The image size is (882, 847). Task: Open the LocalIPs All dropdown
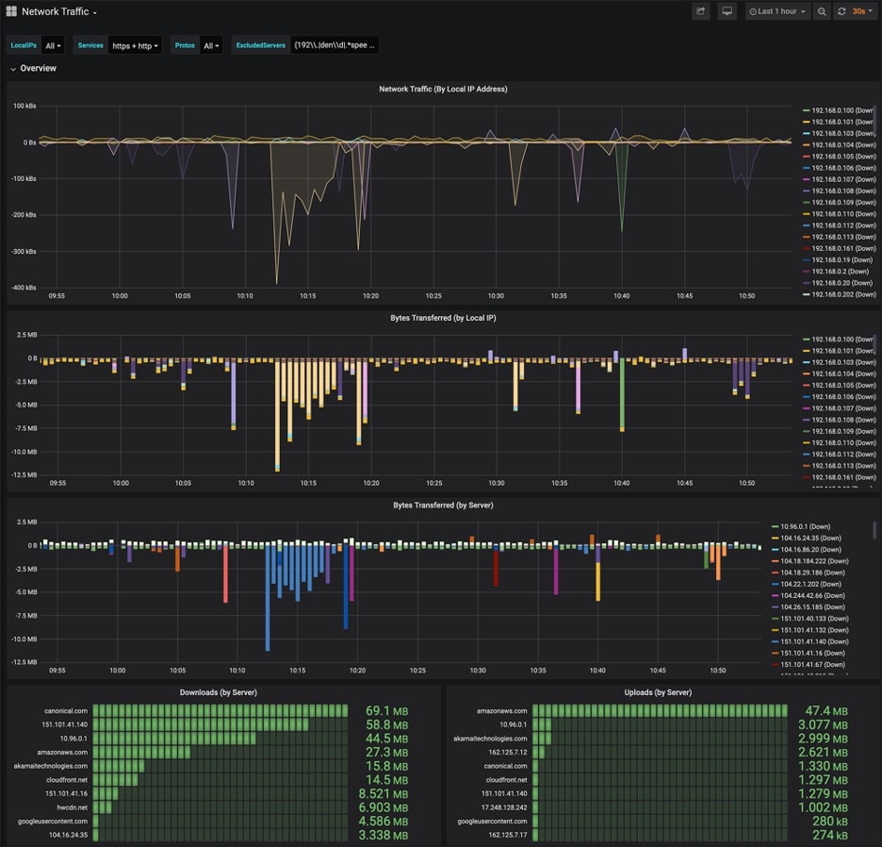click(53, 45)
